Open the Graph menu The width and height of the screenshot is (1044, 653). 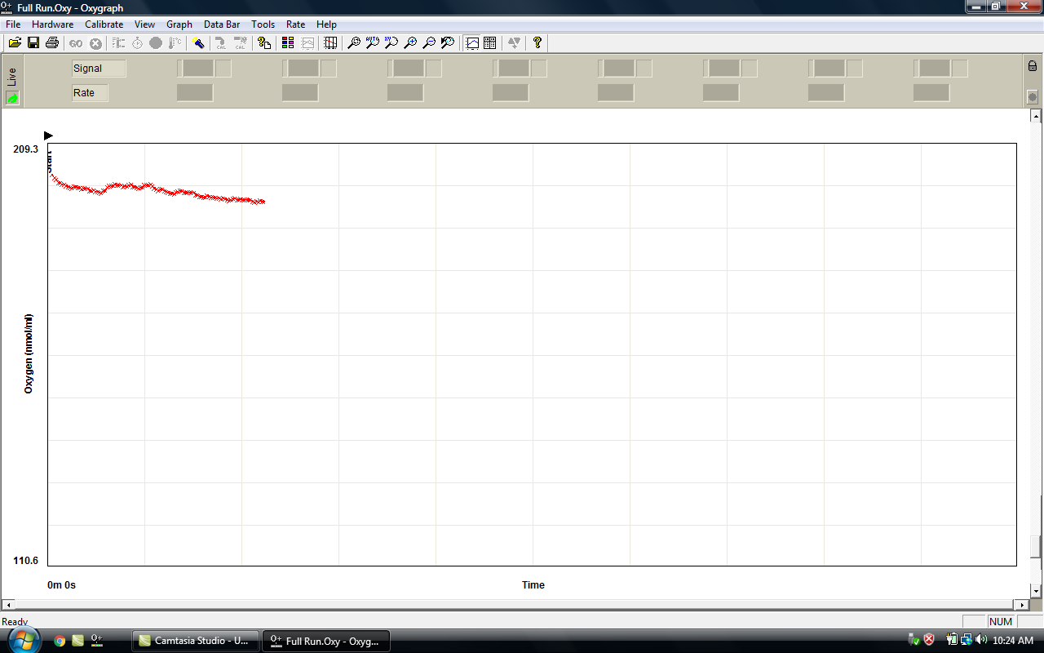coord(179,24)
